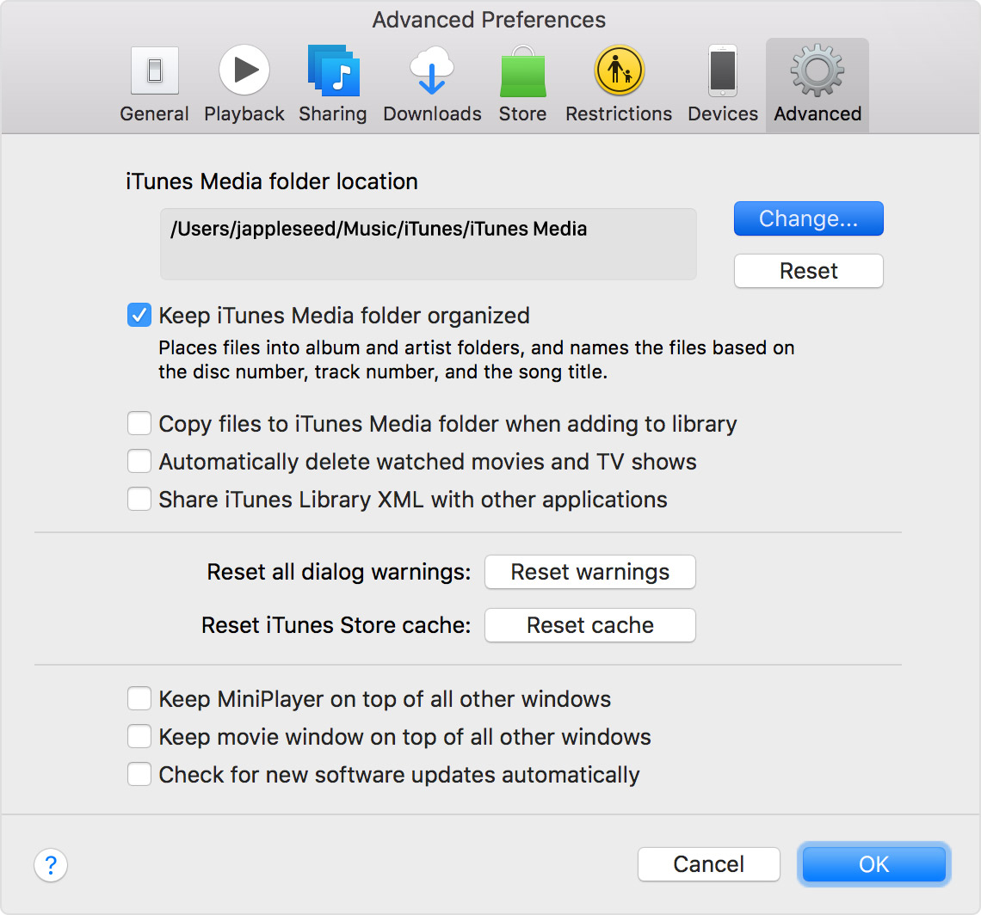
Task: Open the Devices preferences pane
Action: [723, 84]
